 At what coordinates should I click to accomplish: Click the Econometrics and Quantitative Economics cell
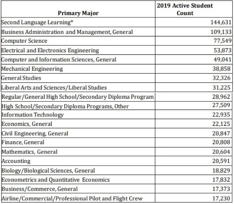56,180
